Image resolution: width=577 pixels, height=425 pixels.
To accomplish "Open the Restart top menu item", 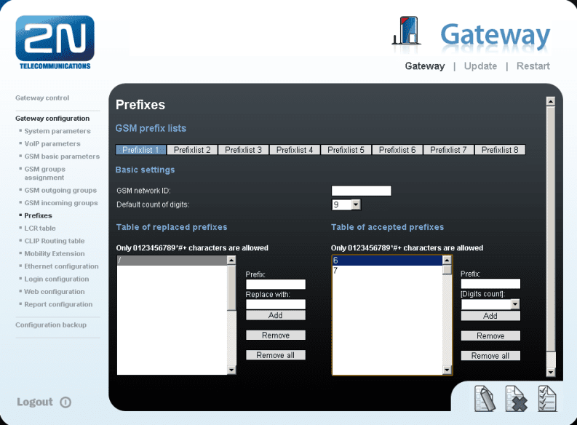I will (533, 66).
